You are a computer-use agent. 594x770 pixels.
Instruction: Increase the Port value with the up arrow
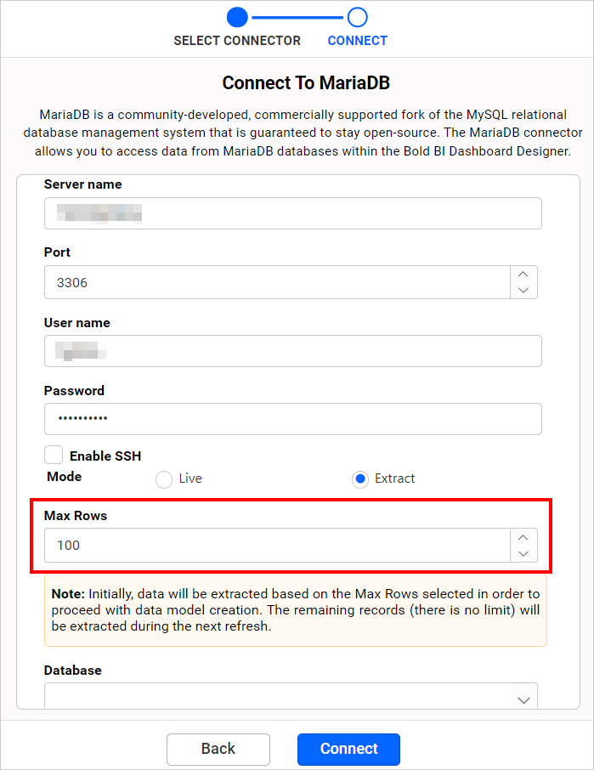pos(523,274)
